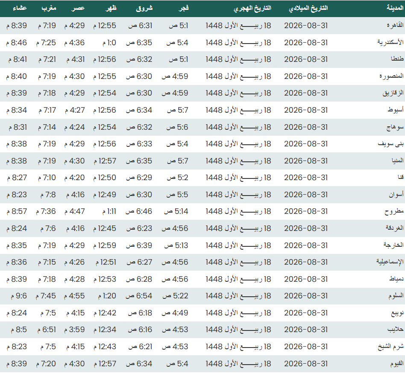The image size is (405, 374).
Task: Select the city name الإسماعيلية
Action: tap(390, 262)
